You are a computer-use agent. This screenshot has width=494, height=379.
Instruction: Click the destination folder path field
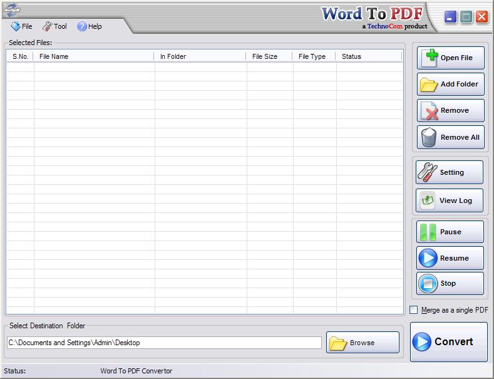(164, 343)
